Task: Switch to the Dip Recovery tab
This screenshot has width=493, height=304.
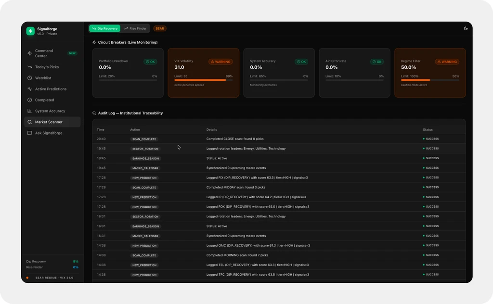Action: coord(104,28)
